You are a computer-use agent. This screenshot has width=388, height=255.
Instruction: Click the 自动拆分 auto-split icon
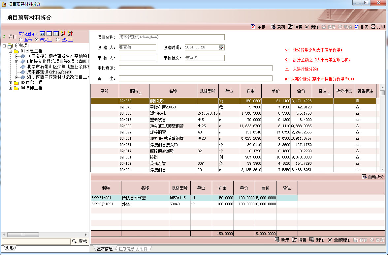tap(364, 177)
